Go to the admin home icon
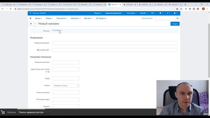Viewport: 210px width, 118px height. (31, 18)
